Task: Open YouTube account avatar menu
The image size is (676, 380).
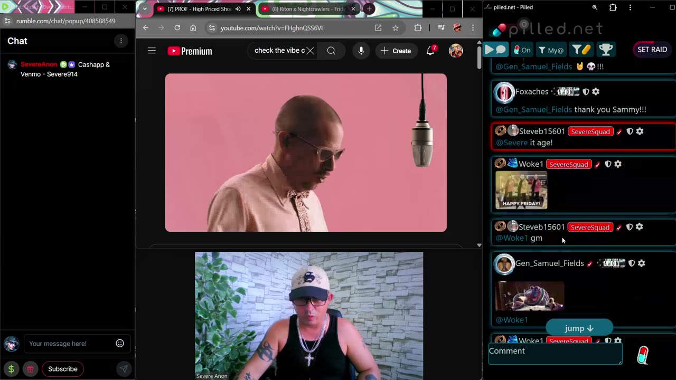Action: pyautogui.click(x=456, y=51)
